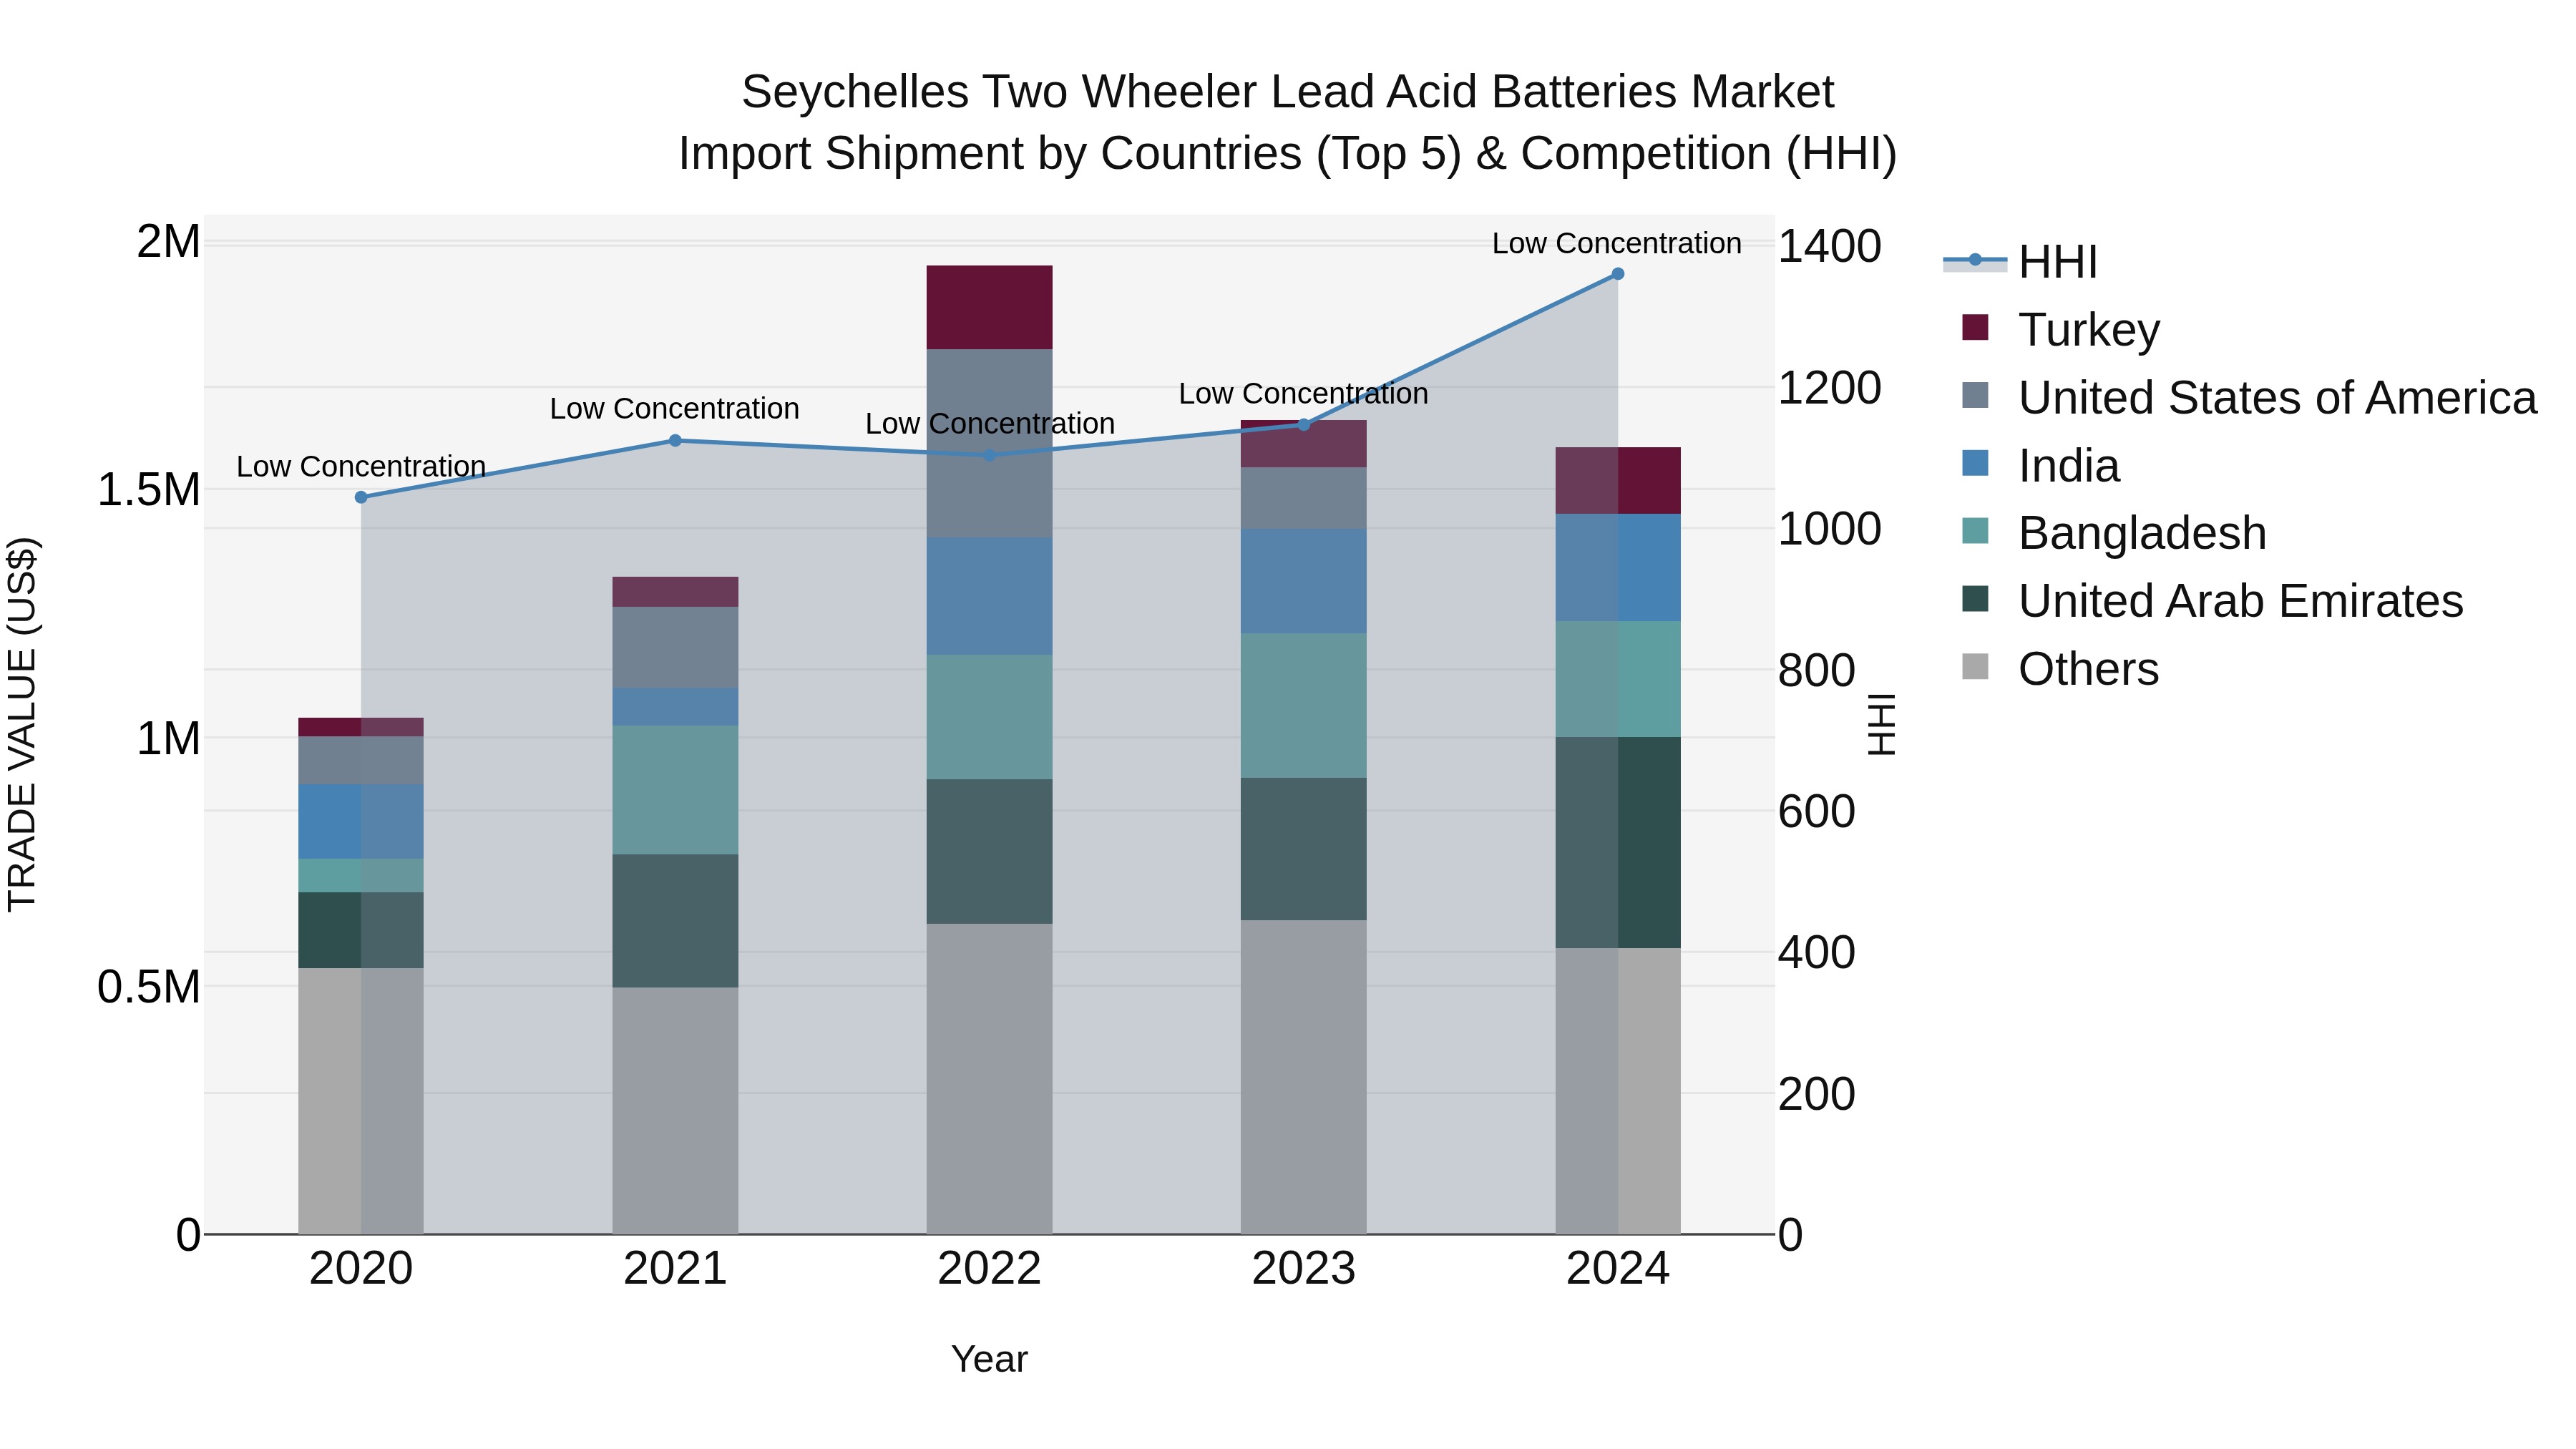Image resolution: width=2576 pixels, height=1449 pixels.
Task: Click the x-axis label 2020
Action: [361, 1269]
